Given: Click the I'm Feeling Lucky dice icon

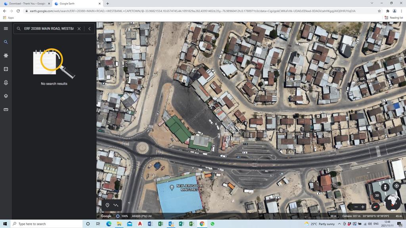Looking at the screenshot, I should tap(6, 69).
